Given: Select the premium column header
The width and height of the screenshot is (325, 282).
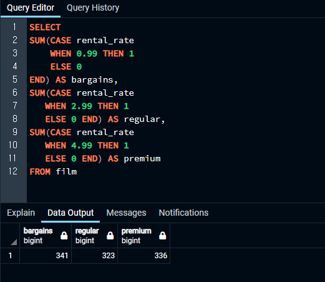Looking at the screenshot, I should tap(144, 236).
